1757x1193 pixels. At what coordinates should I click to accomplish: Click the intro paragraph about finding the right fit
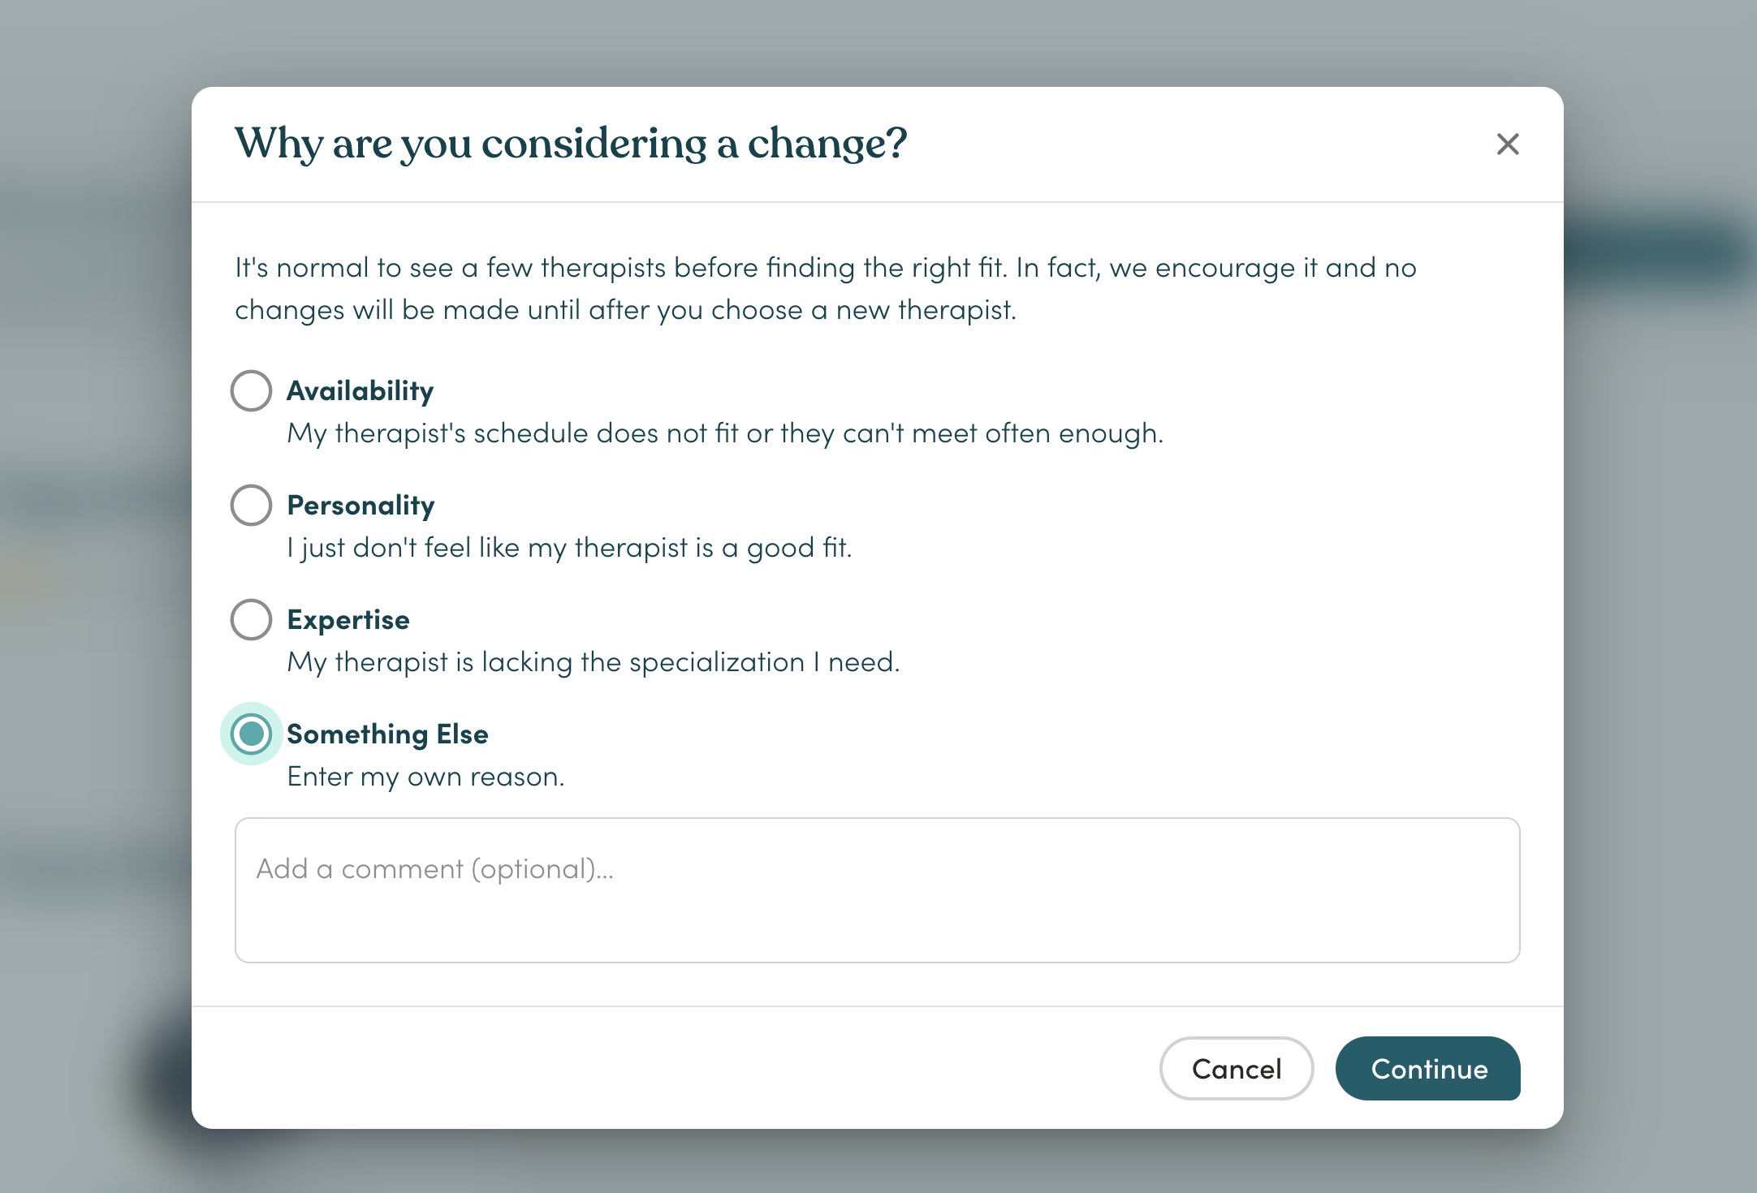tap(826, 288)
